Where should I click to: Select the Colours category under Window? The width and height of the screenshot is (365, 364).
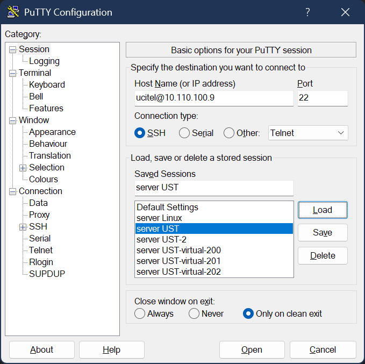pyautogui.click(x=43, y=179)
